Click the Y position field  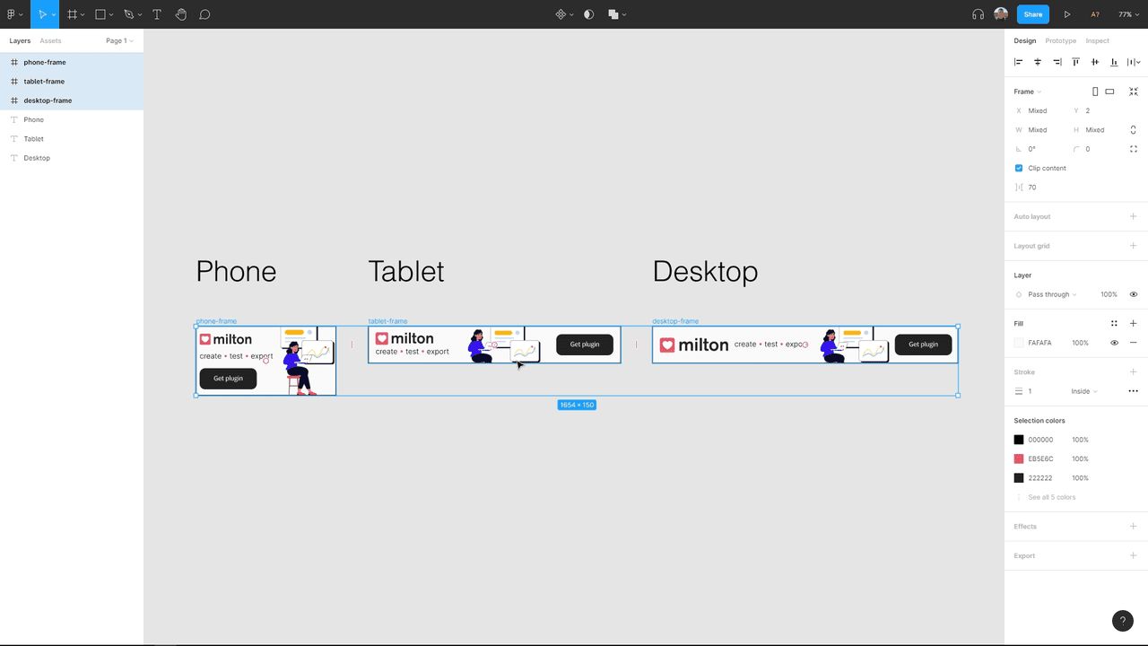tap(1095, 110)
